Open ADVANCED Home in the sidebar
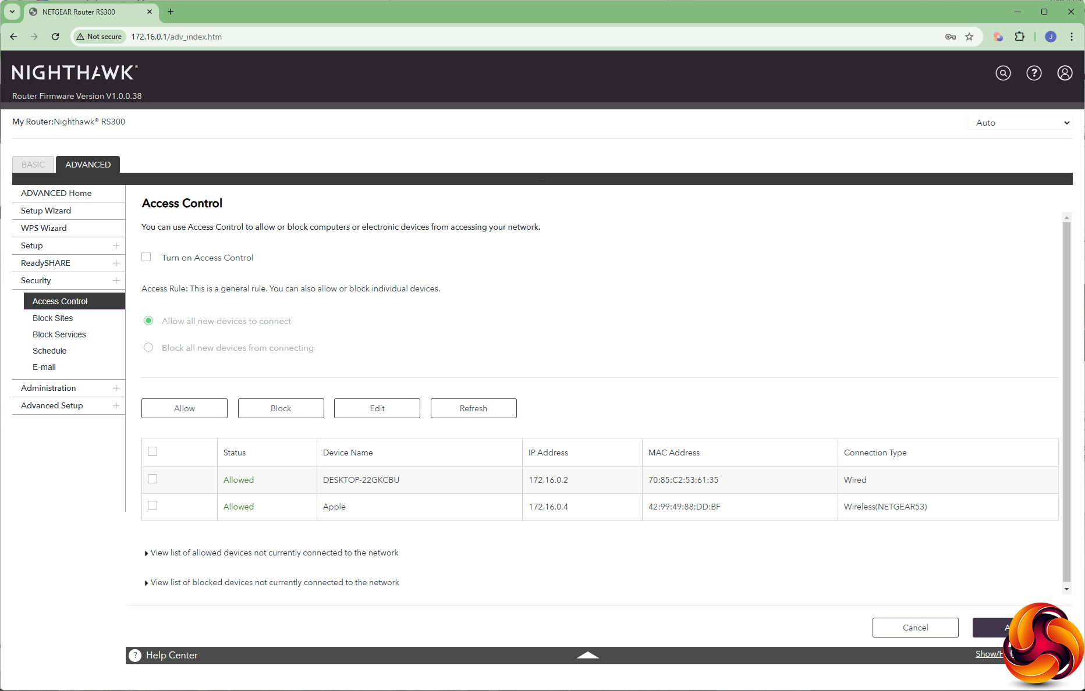Screen dimensions: 1085x691 pyautogui.click(x=56, y=193)
